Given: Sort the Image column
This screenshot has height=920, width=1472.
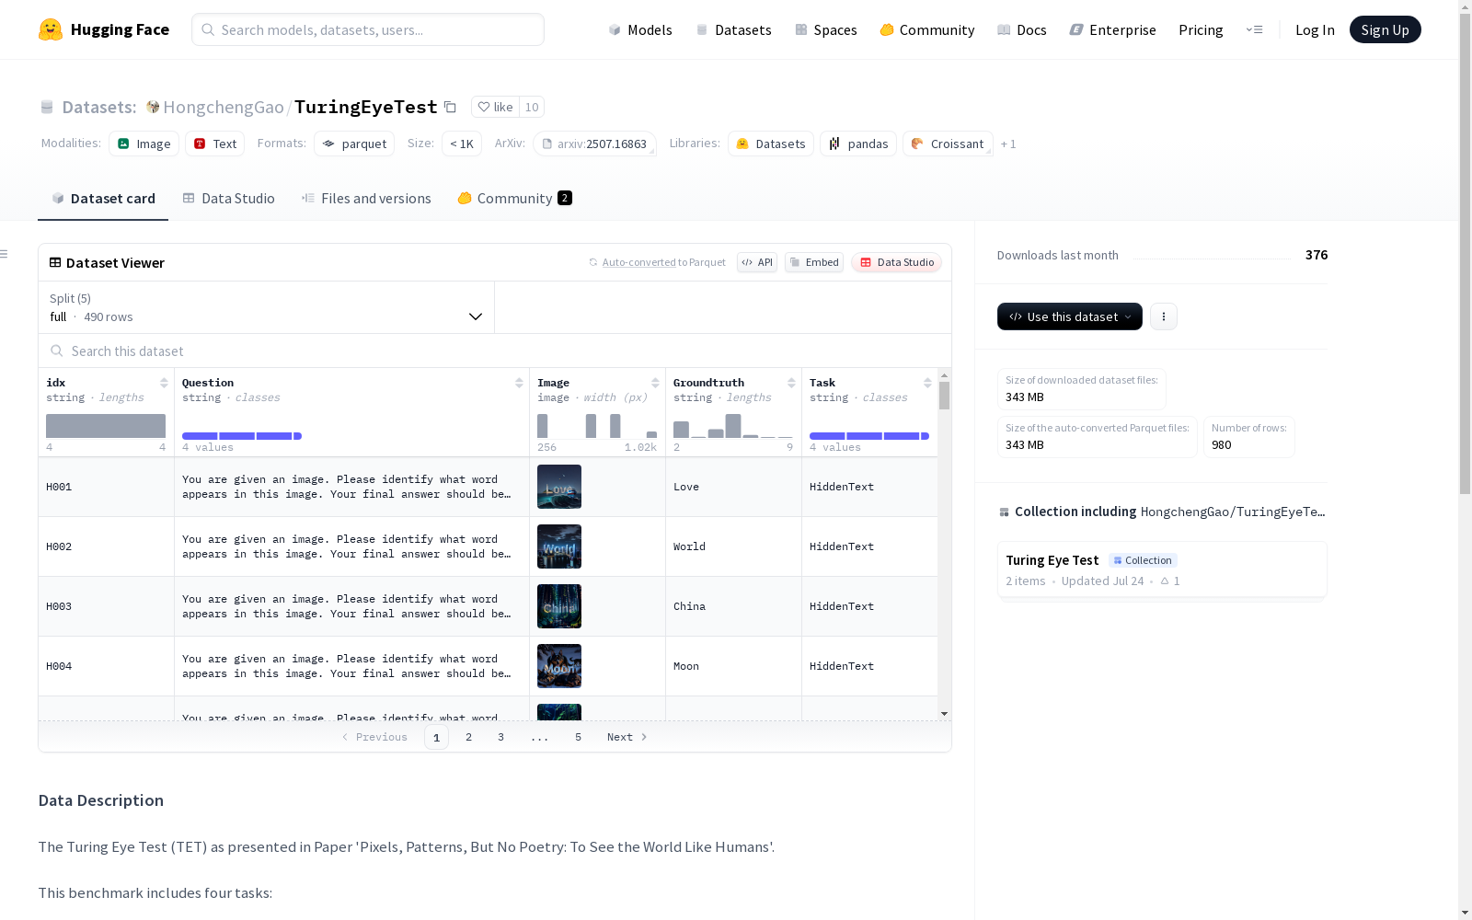Looking at the screenshot, I should click(655, 383).
